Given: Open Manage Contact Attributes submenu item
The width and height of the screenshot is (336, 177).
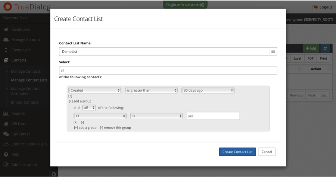Looking at the screenshot, I should (25, 91).
